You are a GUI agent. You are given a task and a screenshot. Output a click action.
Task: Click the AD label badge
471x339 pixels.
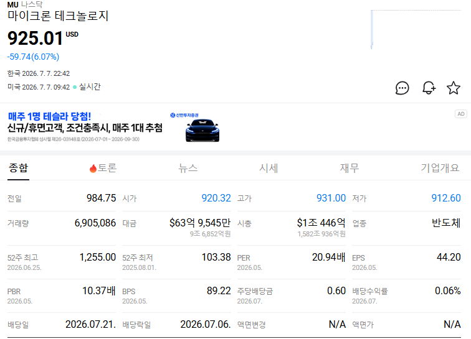(461, 114)
